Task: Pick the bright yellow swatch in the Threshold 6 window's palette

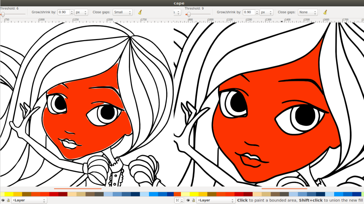Action: pyautogui.click(x=9, y=194)
